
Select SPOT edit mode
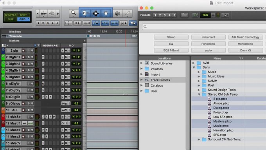tap(23, 15)
